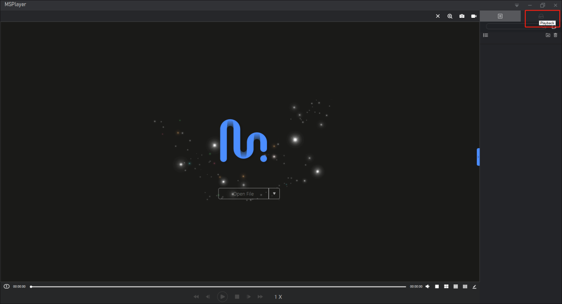The height and width of the screenshot is (304, 562).
Task: Click the search field in the side panel
Action: click(x=516, y=27)
